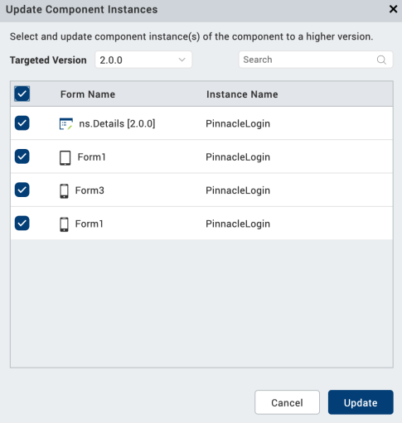Click the Form Name column header
Image resolution: width=402 pixels, height=423 pixels.
click(88, 94)
